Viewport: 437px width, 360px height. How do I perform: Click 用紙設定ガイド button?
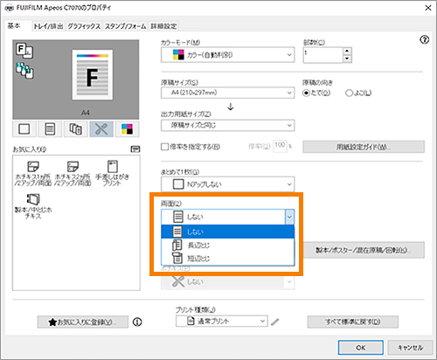[364, 147]
